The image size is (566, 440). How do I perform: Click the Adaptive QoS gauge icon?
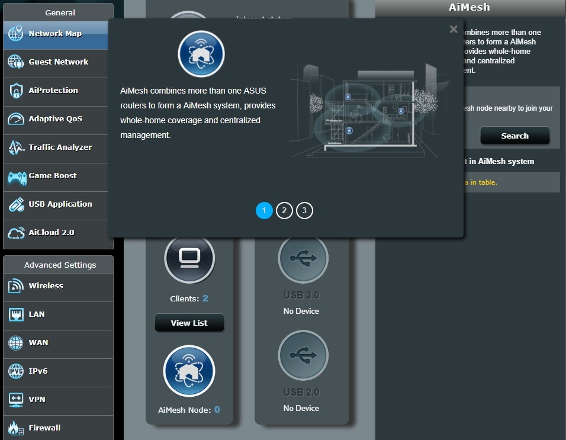pyautogui.click(x=16, y=119)
